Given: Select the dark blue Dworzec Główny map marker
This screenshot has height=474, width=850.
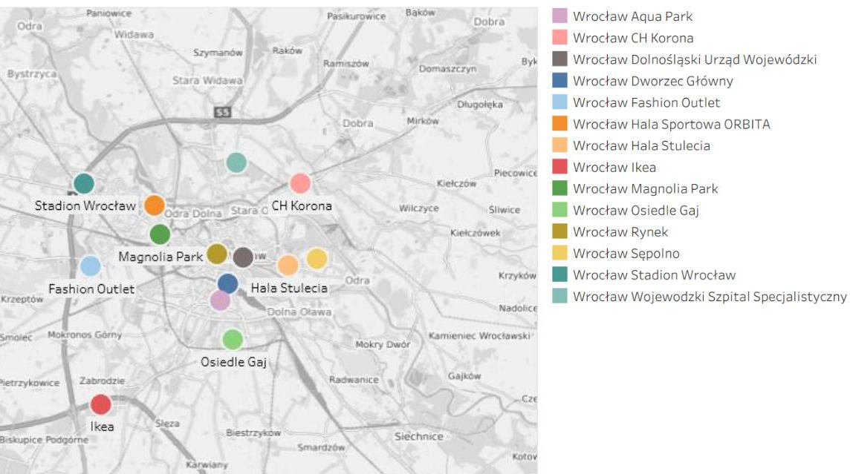Looking at the screenshot, I should pyautogui.click(x=228, y=283).
